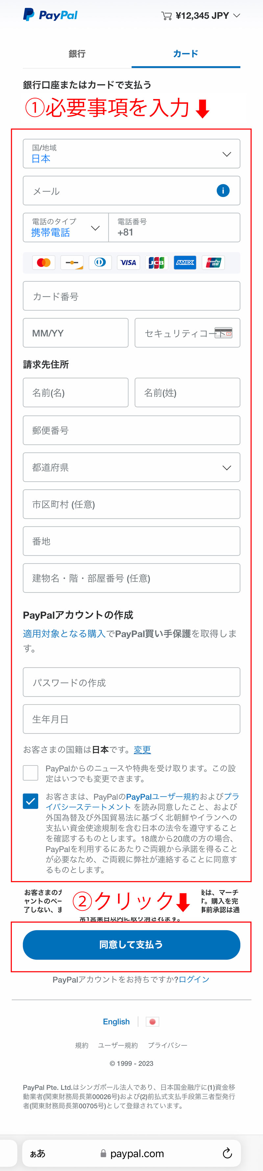Select the Mastercard card icon

(43, 262)
